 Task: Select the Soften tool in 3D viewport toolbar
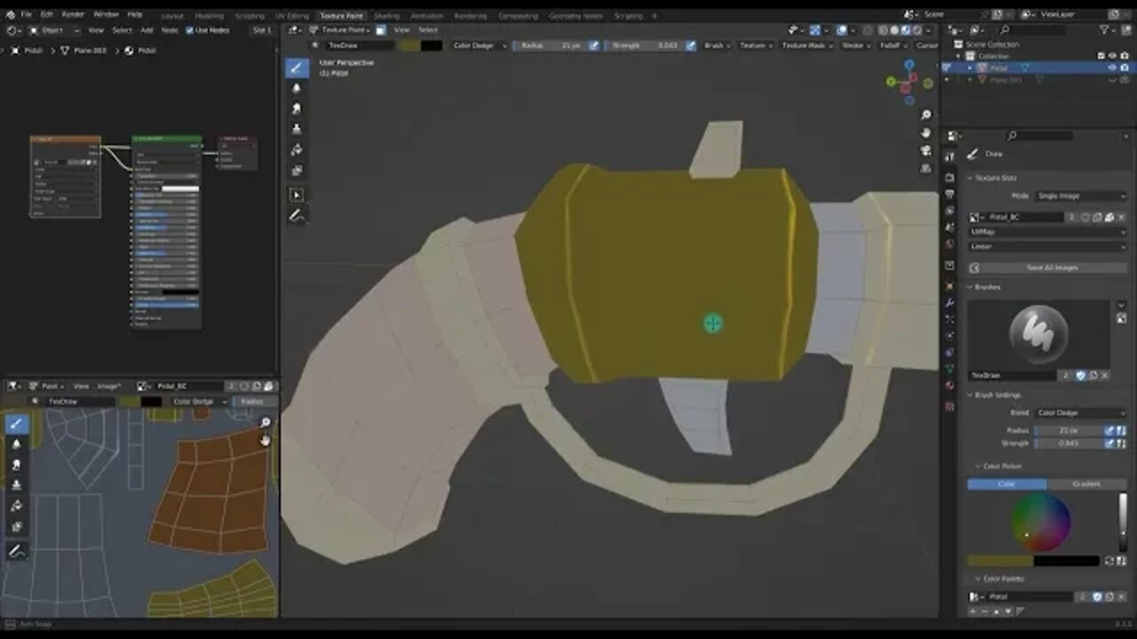pyautogui.click(x=297, y=88)
